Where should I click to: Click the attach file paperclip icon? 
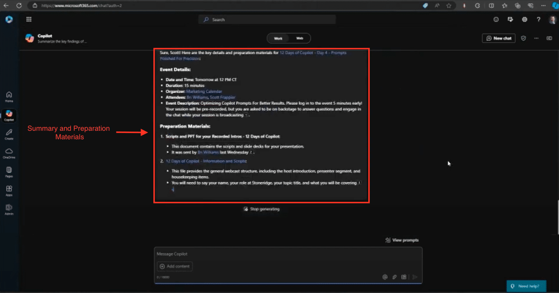[x=394, y=277]
